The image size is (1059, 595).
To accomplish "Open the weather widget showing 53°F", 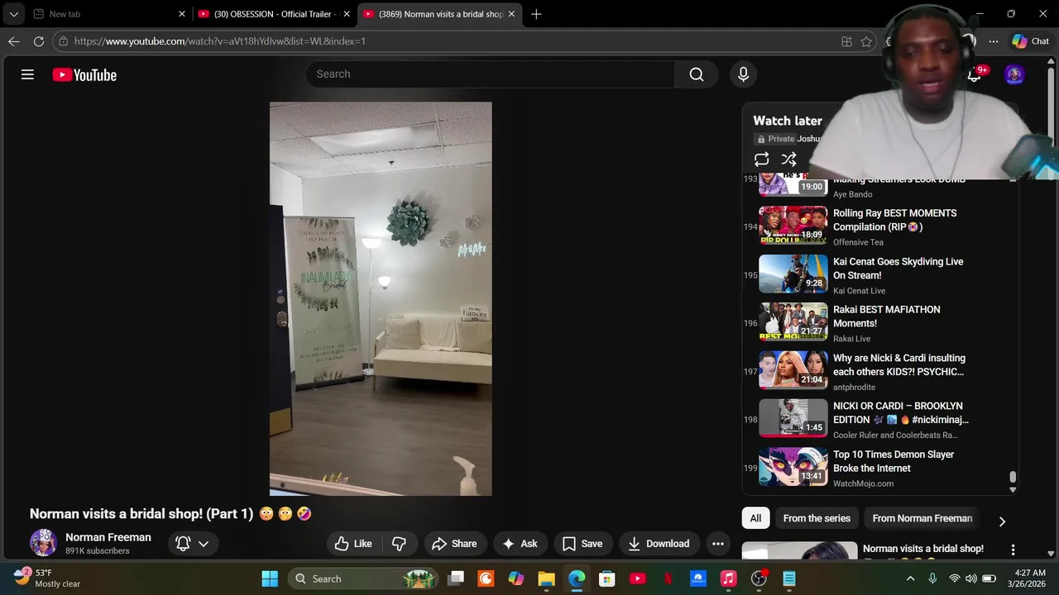I will pyautogui.click(x=47, y=578).
